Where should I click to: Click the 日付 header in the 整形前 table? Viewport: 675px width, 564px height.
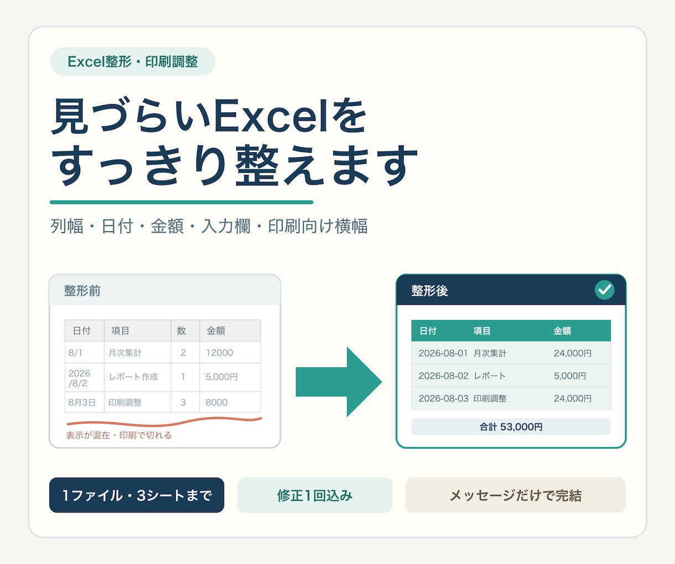tap(85, 330)
